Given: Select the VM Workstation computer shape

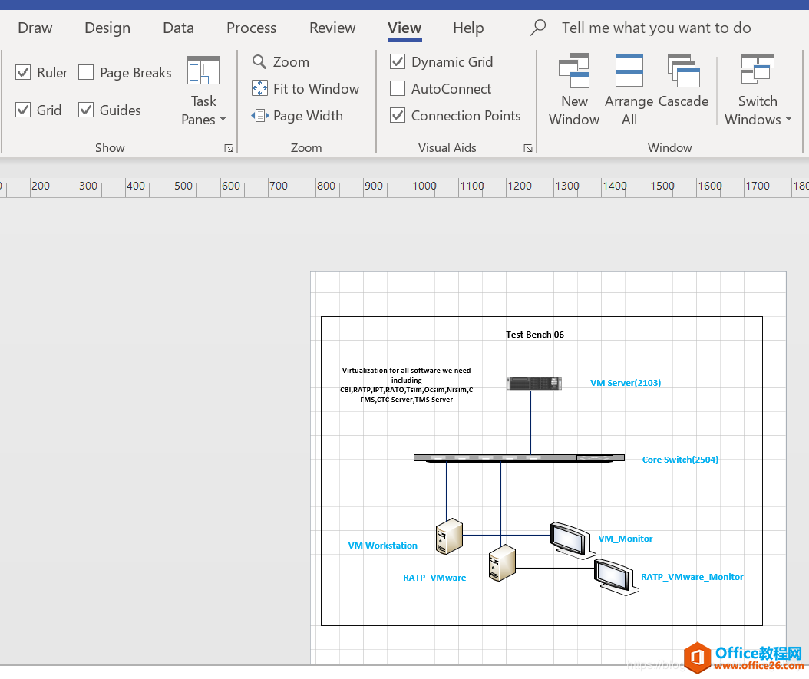Looking at the screenshot, I should click(x=448, y=536).
